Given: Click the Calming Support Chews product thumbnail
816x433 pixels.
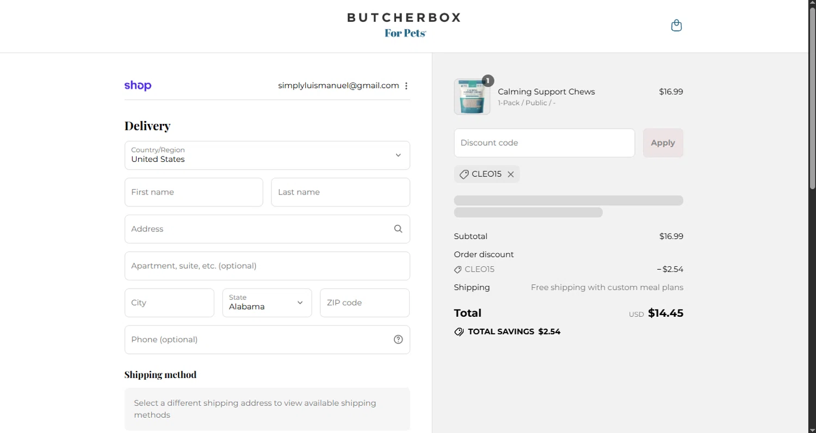Looking at the screenshot, I should 472,97.
